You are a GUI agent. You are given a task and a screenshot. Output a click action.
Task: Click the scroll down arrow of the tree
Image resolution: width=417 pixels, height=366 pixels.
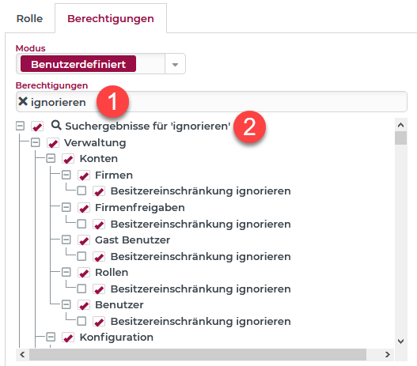pos(400,341)
